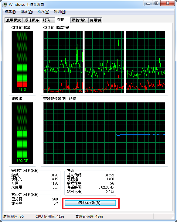This screenshot has width=177, height=222.
Task: Open the 說明(H) menu
Action: (x=60, y=12)
